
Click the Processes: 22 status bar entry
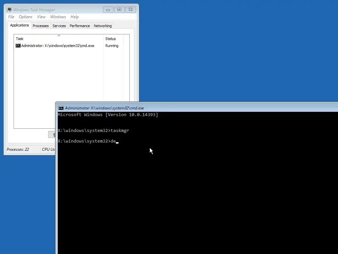tap(18, 149)
